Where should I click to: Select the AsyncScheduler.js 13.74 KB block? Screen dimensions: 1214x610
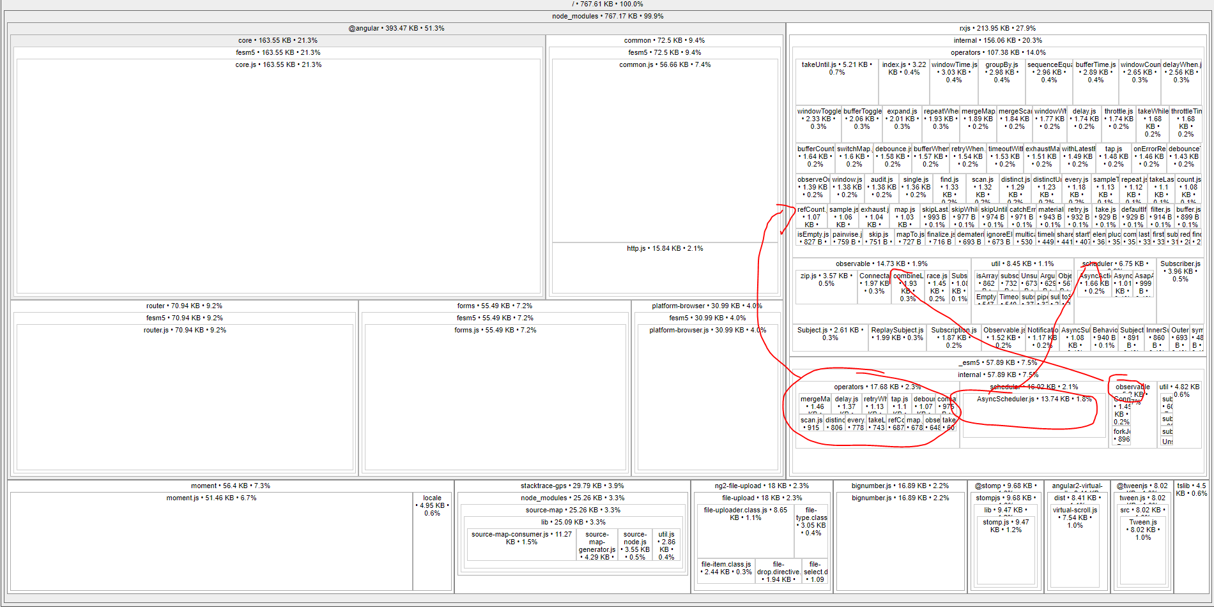pos(1034,415)
